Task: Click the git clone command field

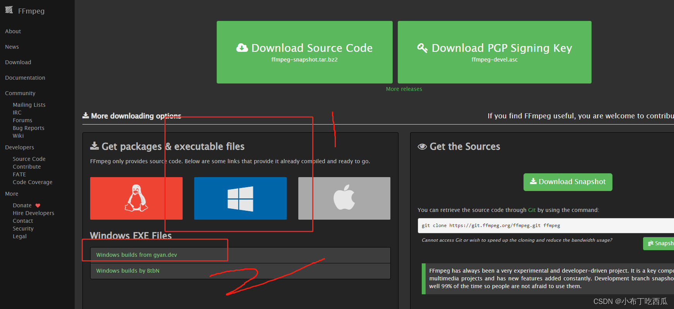Action: pyautogui.click(x=546, y=225)
